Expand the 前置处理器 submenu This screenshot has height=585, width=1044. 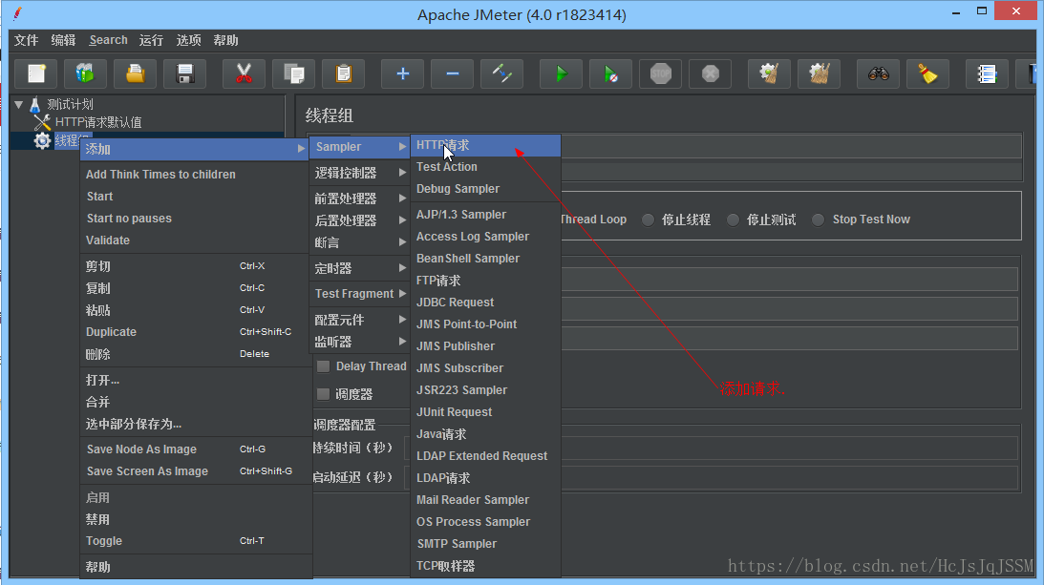point(359,198)
